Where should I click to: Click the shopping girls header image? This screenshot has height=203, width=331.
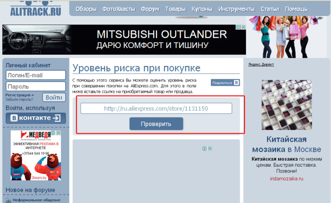pyautogui.click(x=286, y=37)
